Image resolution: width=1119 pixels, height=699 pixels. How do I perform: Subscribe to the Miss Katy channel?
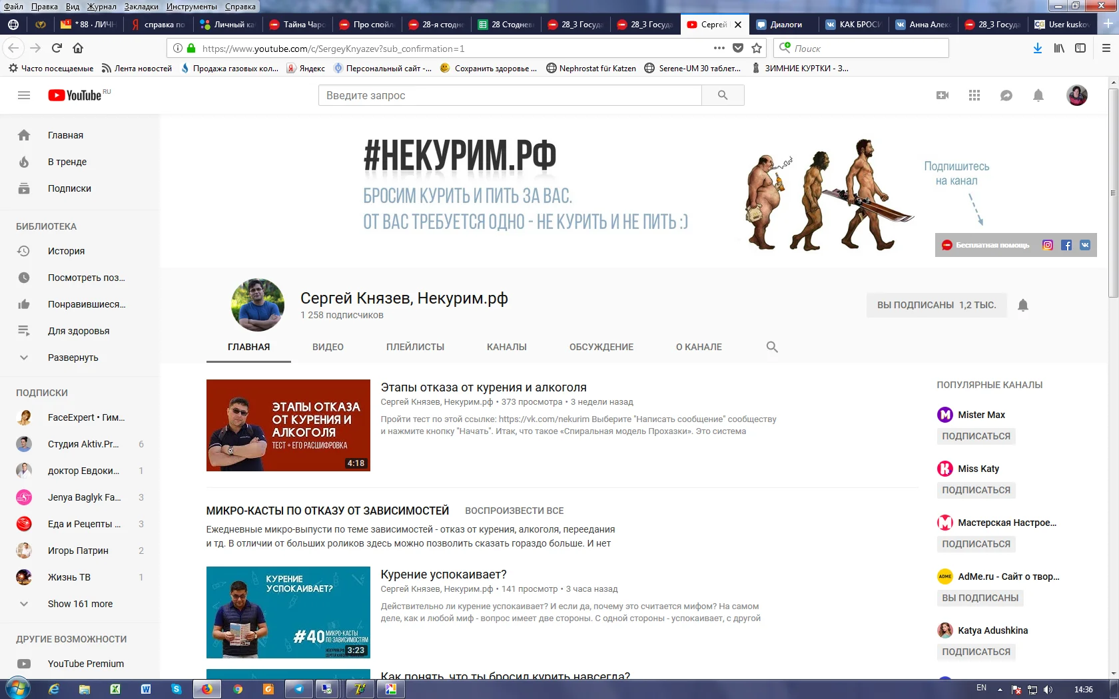click(976, 490)
